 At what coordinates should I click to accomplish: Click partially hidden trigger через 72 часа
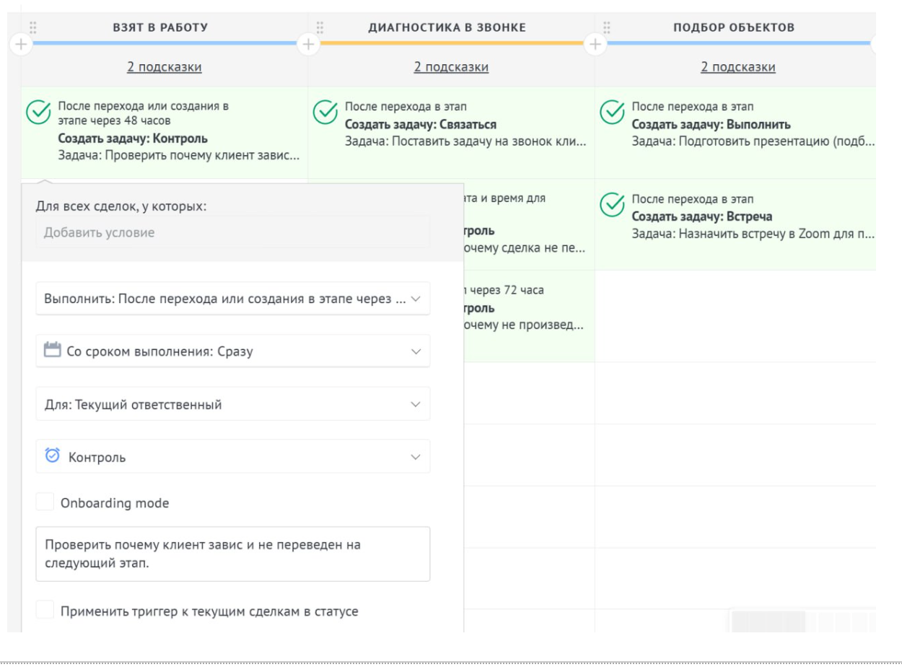(529, 316)
